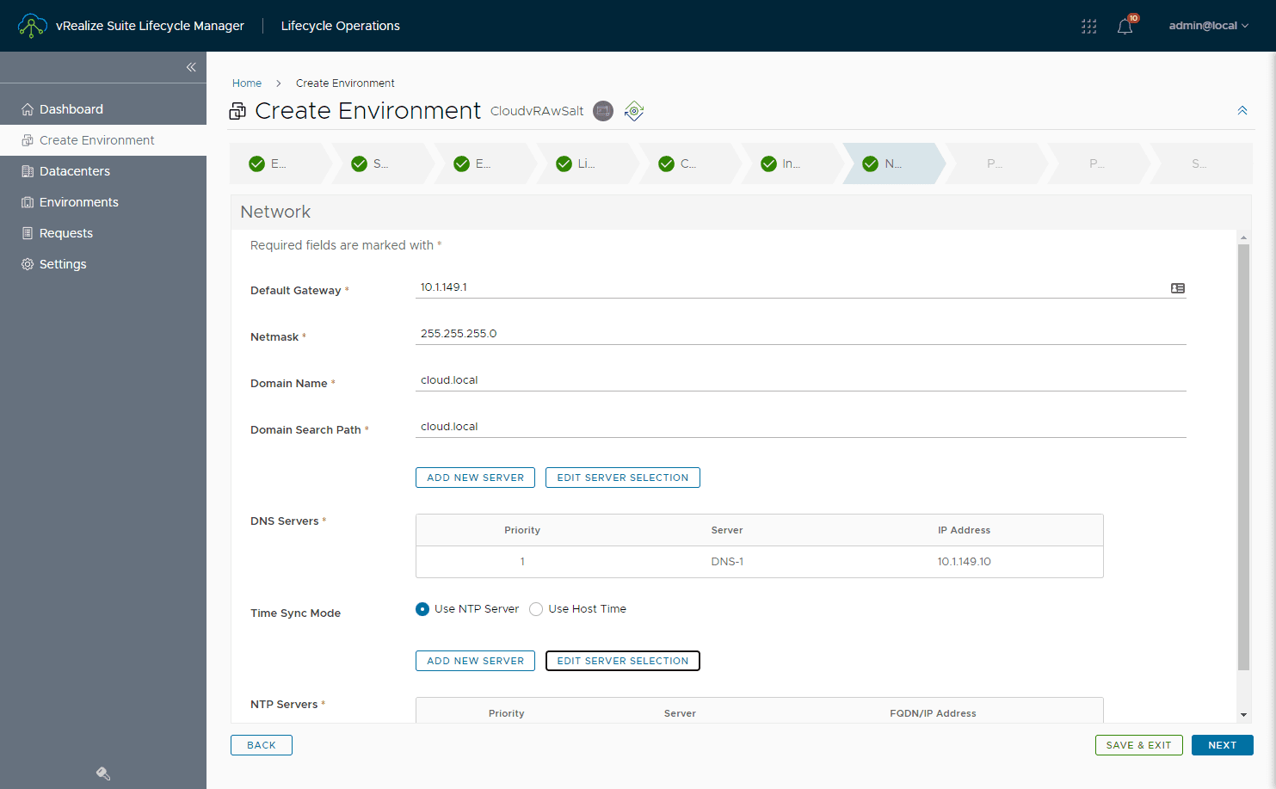Screen dimensions: 1276x789
Task: Click ADD NEW SERVER under DNS Servers
Action: [475, 477]
